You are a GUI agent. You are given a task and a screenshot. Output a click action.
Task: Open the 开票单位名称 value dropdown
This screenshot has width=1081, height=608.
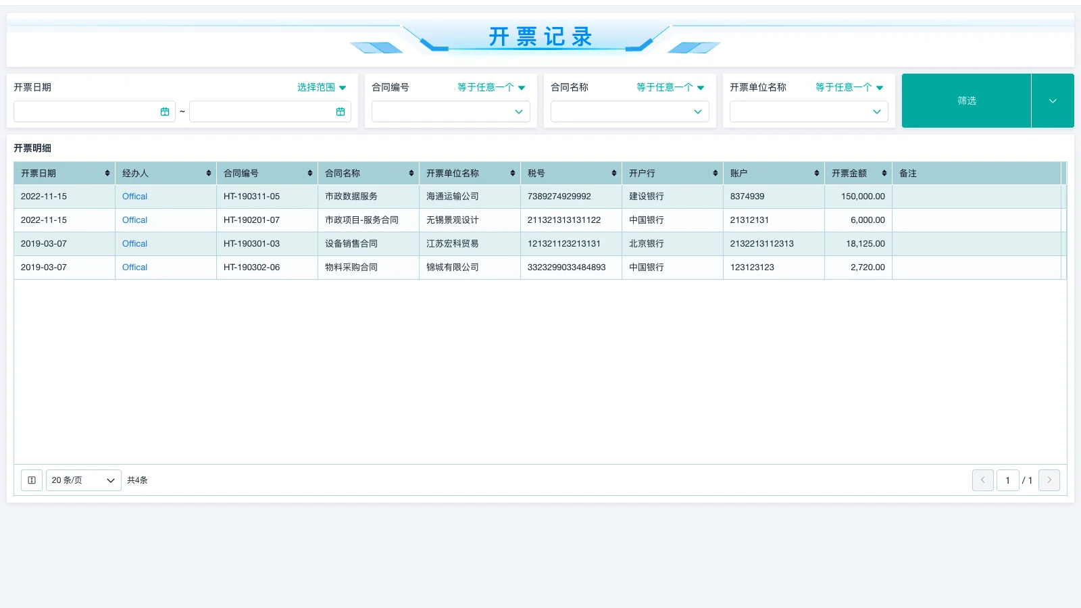(x=809, y=111)
